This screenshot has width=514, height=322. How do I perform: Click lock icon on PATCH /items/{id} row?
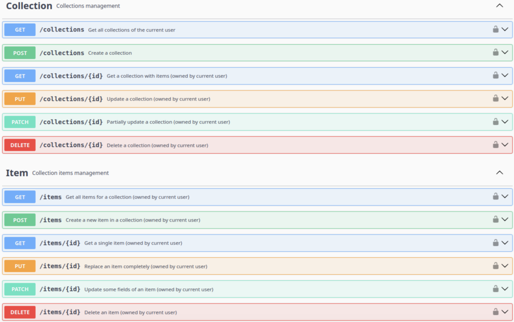click(495, 289)
